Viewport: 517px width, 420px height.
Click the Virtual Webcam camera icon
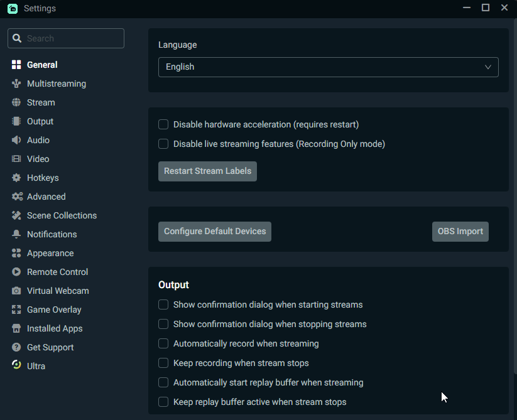coord(16,291)
